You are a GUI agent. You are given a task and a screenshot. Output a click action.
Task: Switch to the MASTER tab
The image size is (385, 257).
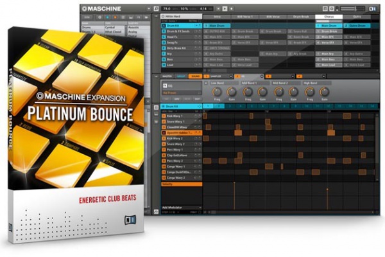[x=167, y=76]
